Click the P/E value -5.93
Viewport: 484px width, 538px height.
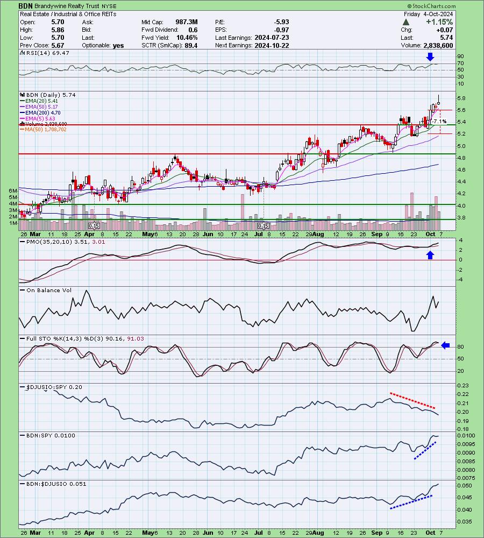point(281,22)
